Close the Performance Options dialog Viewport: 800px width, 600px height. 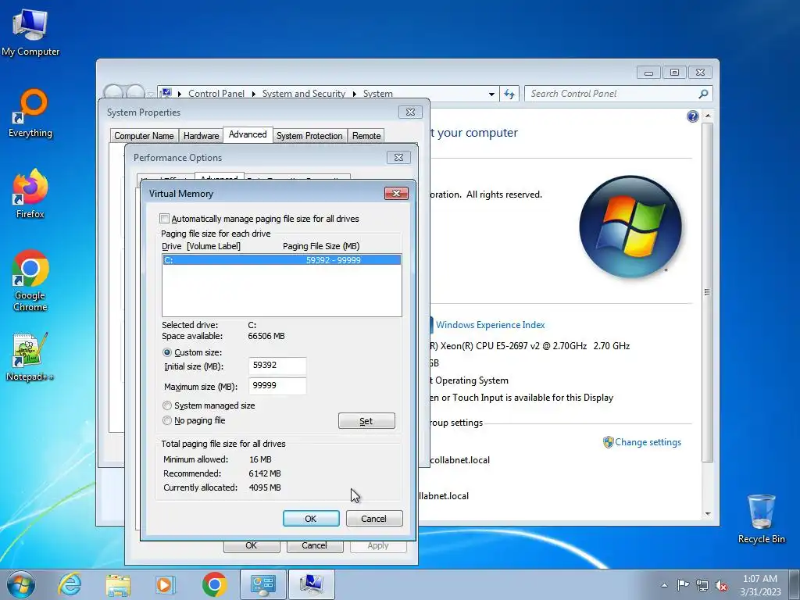(x=399, y=158)
